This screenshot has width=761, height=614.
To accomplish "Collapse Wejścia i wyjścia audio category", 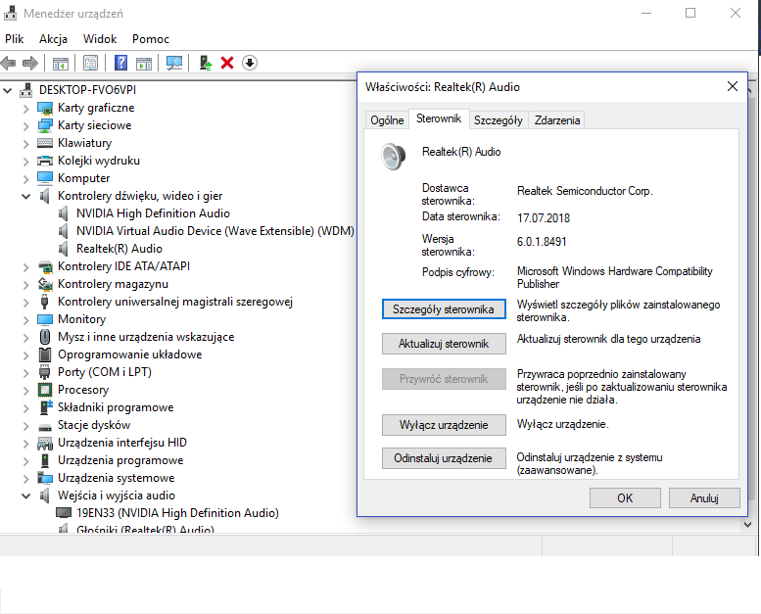I will click(26, 496).
